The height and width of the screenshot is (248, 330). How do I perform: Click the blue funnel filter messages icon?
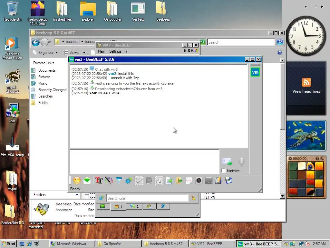[x=119, y=181]
